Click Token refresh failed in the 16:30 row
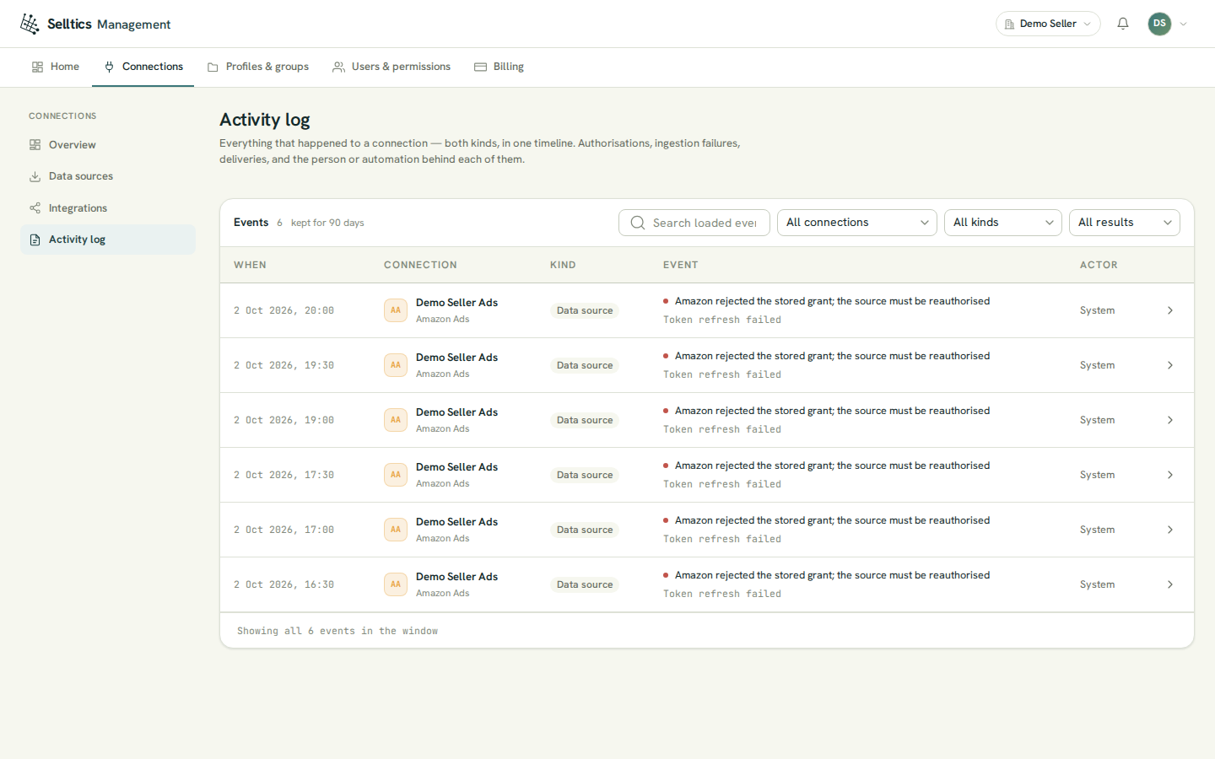This screenshot has width=1215, height=759. pyautogui.click(x=722, y=594)
